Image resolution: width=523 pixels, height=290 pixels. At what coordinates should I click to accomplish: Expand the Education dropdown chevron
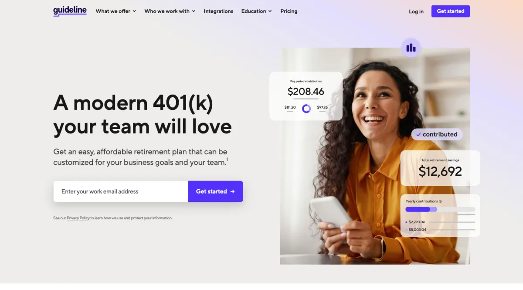(270, 11)
